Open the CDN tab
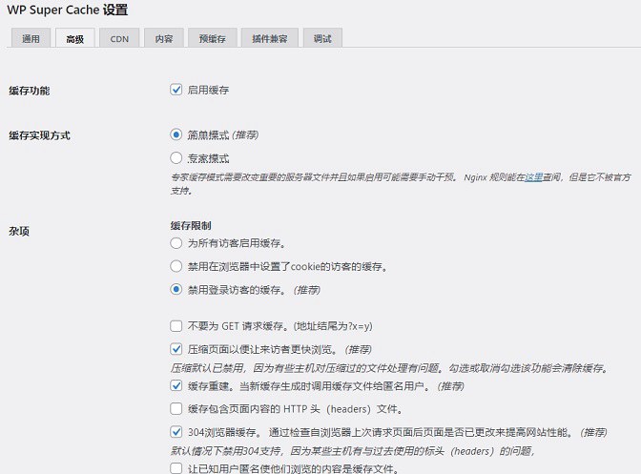This screenshot has height=474, width=641. (119, 38)
